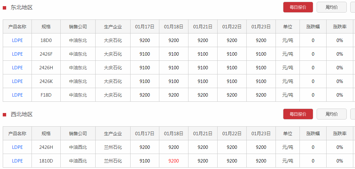The image size is (355, 169).
Task: Click 01月17日 price for 1810D row
Action: coord(145,161)
